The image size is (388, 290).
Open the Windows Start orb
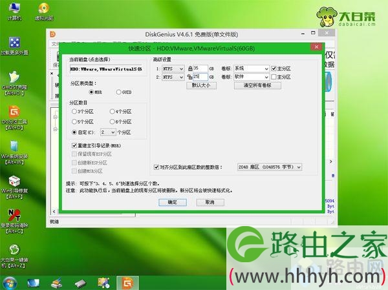pos(10,283)
